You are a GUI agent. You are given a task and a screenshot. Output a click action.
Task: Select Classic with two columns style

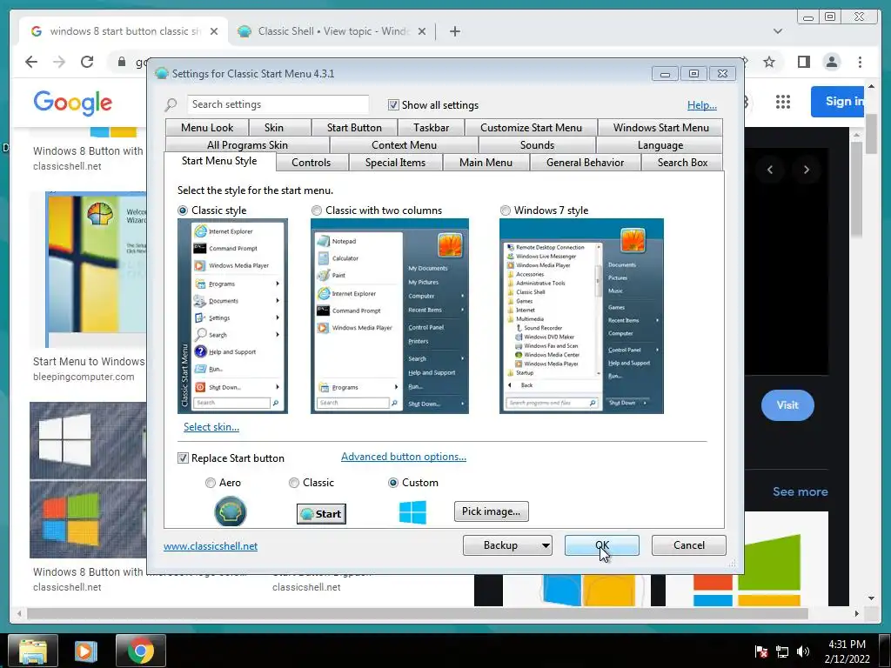[317, 210]
